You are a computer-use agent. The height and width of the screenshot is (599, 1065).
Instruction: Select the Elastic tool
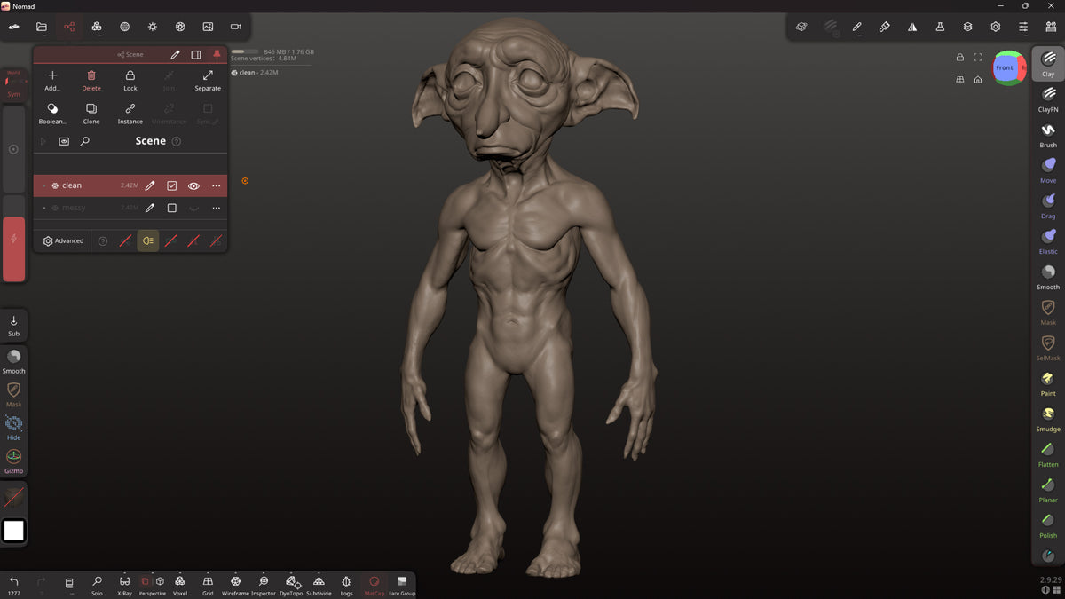coord(1048,241)
